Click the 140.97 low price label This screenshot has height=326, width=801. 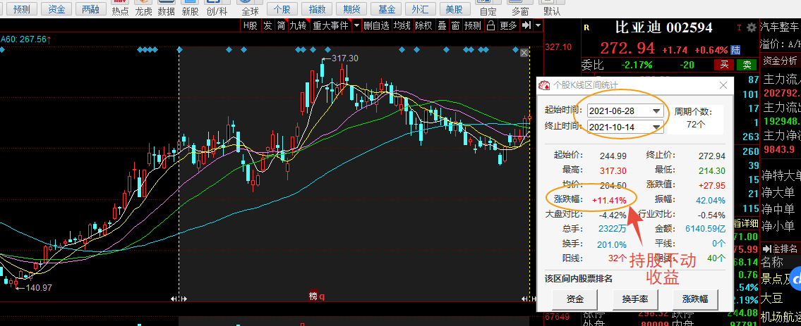coord(38,288)
